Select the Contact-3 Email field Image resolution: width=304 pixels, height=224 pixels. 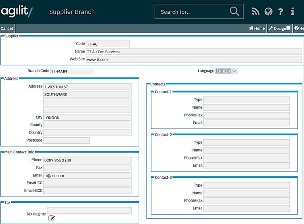click(246, 208)
